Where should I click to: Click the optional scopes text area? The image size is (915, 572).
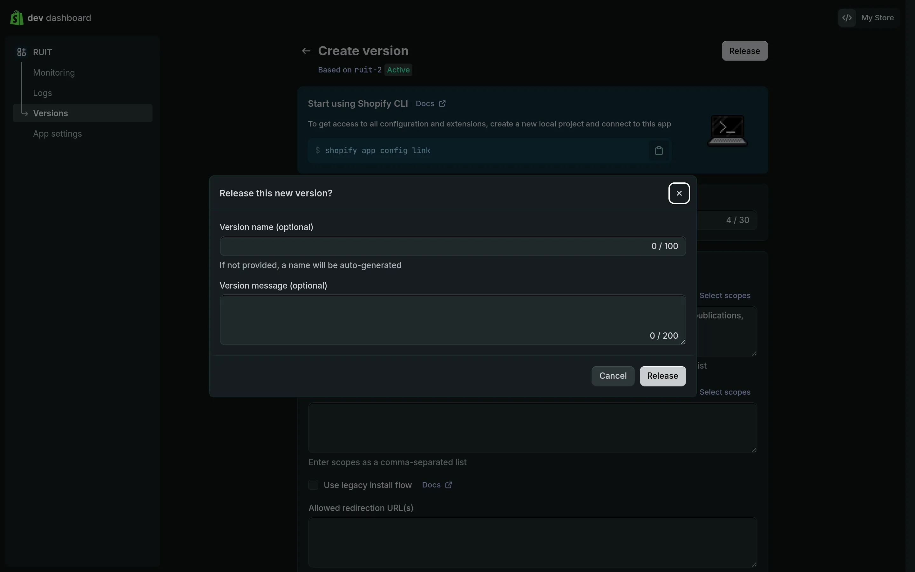pyautogui.click(x=532, y=428)
